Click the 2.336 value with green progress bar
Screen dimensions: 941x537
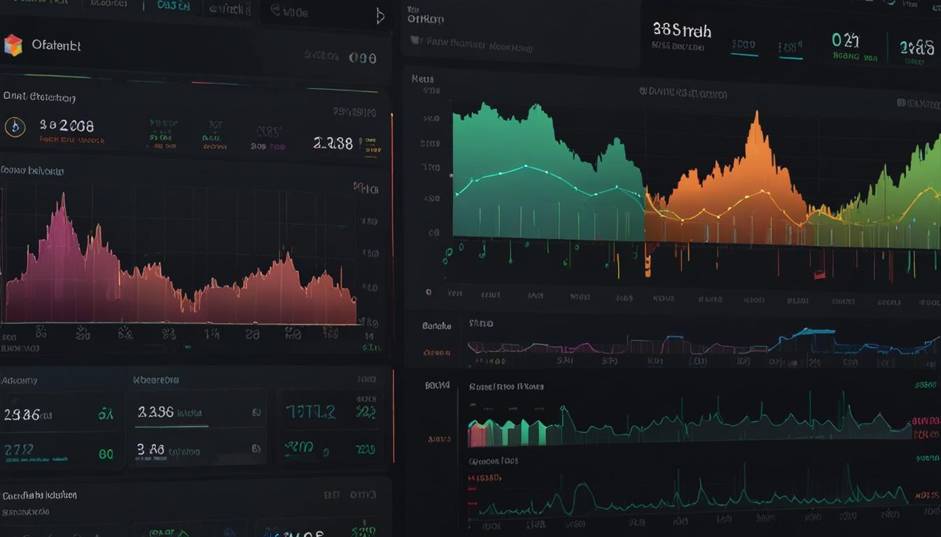tap(155, 413)
